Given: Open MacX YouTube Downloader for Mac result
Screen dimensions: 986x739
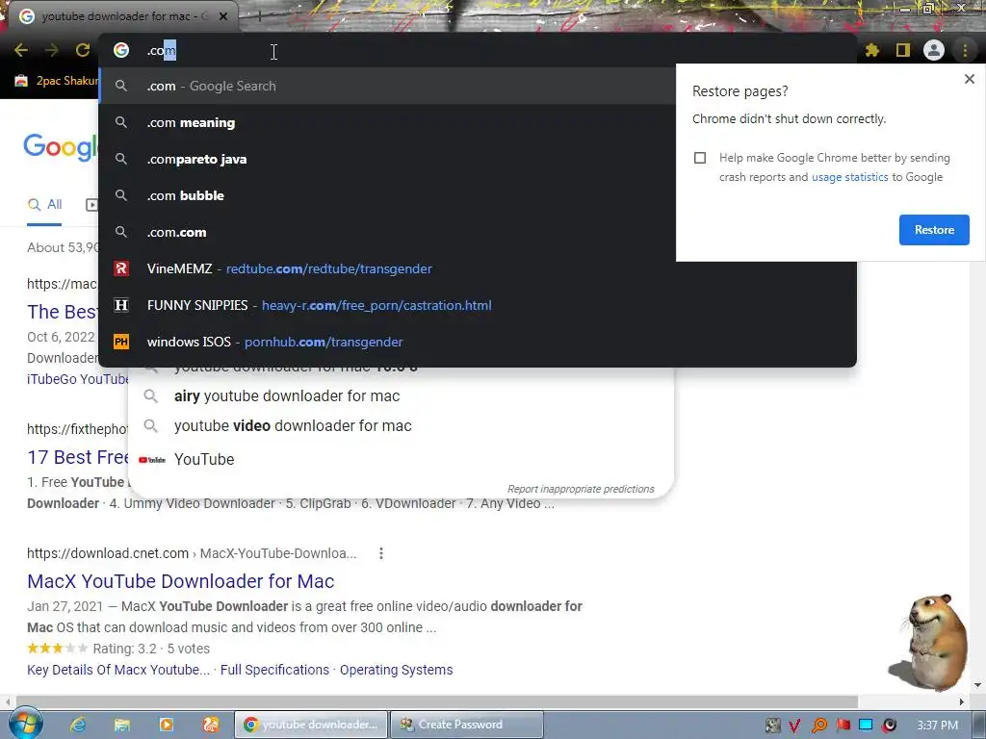Looking at the screenshot, I should pyautogui.click(x=180, y=581).
